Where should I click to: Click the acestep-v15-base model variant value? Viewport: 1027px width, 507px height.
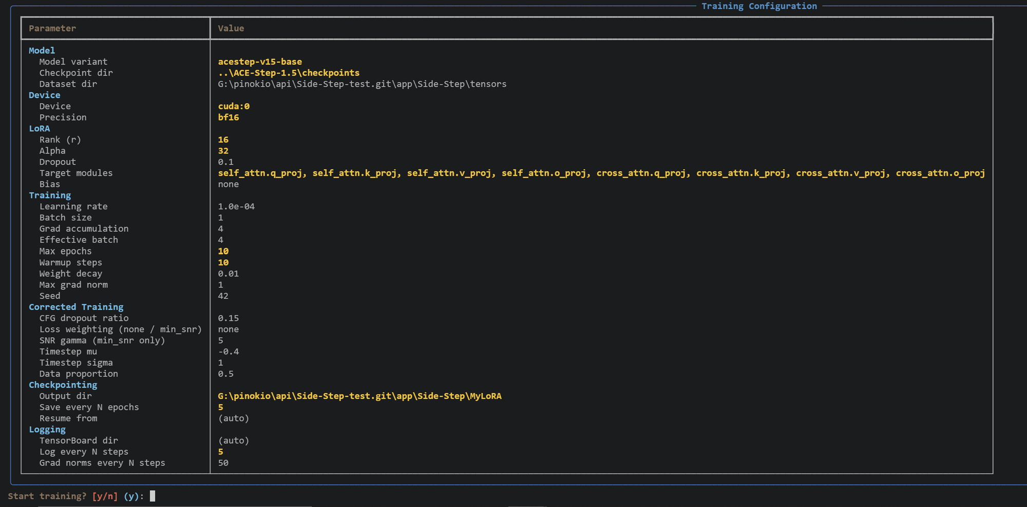pos(260,62)
